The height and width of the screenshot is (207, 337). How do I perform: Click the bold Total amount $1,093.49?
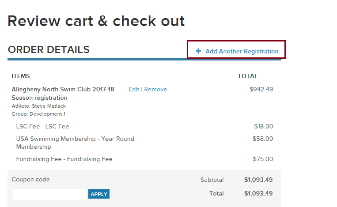[258, 194]
